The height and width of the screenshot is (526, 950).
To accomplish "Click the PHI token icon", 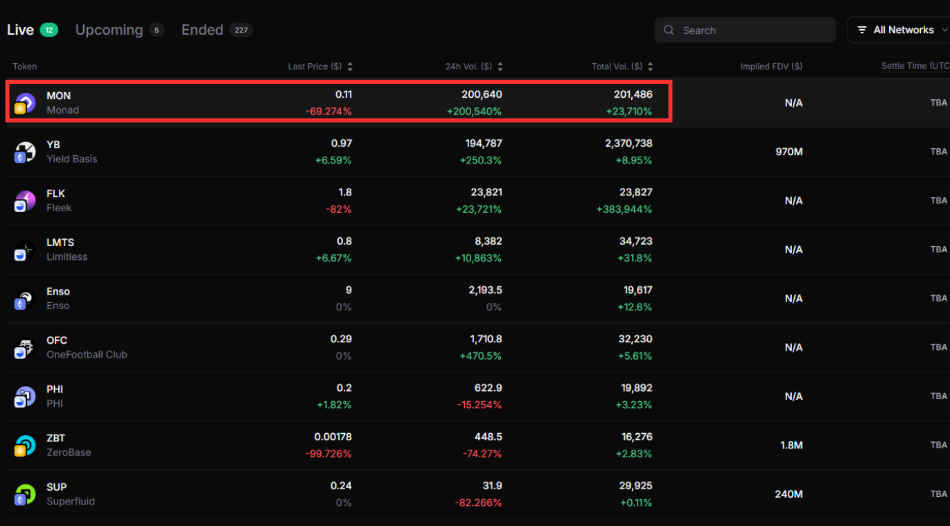I will pos(25,396).
